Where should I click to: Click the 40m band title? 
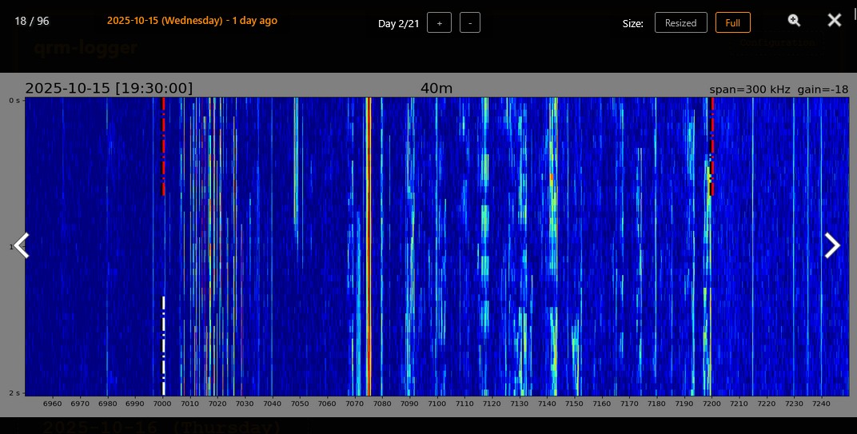436,88
